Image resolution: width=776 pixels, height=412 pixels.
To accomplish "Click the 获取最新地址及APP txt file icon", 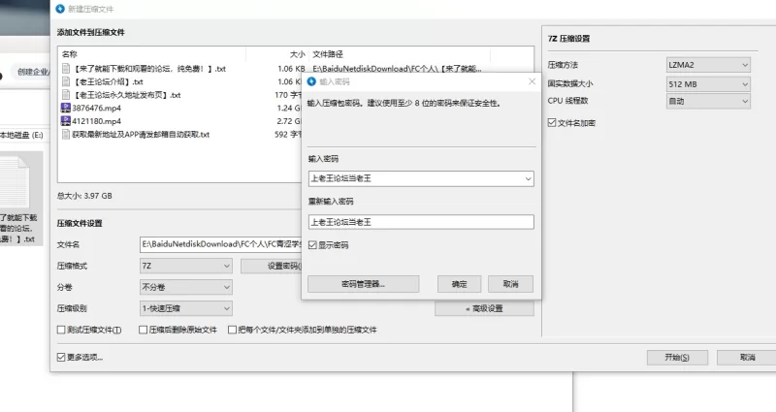I will coord(66,135).
